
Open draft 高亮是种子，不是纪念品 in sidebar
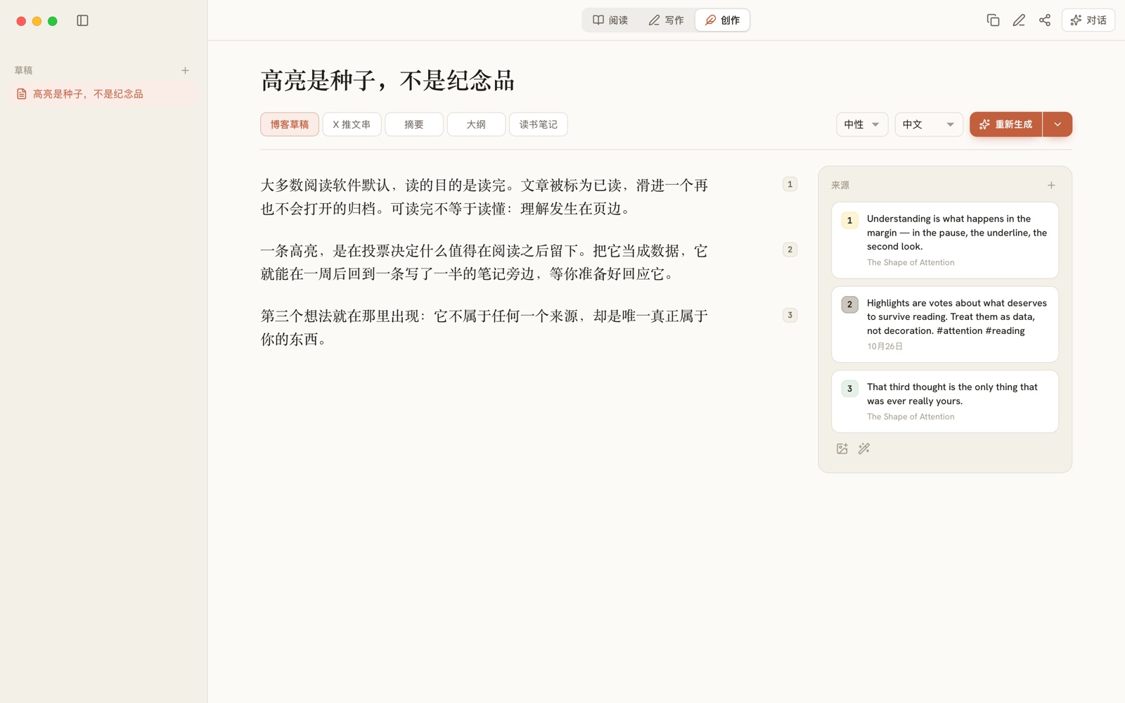click(104, 93)
